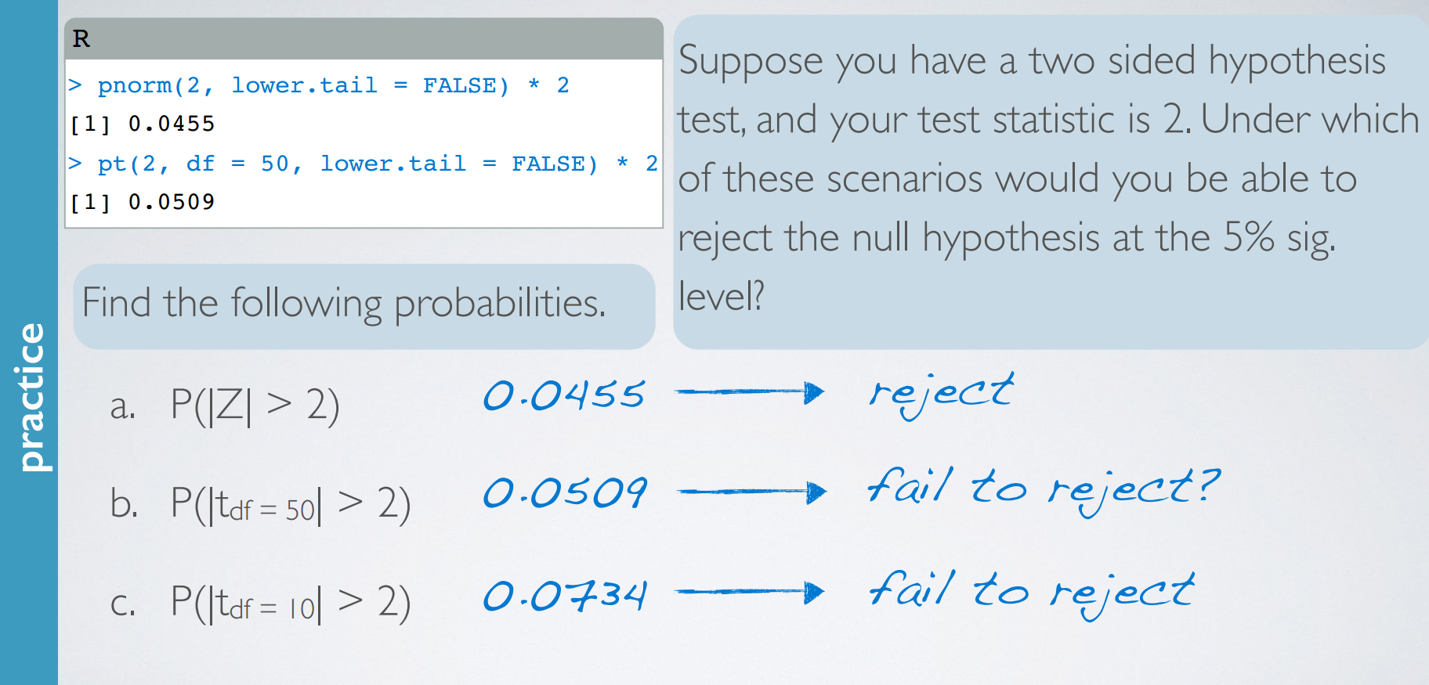Select the pt df = 50 command line
The image size is (1429, 685).
363,164
